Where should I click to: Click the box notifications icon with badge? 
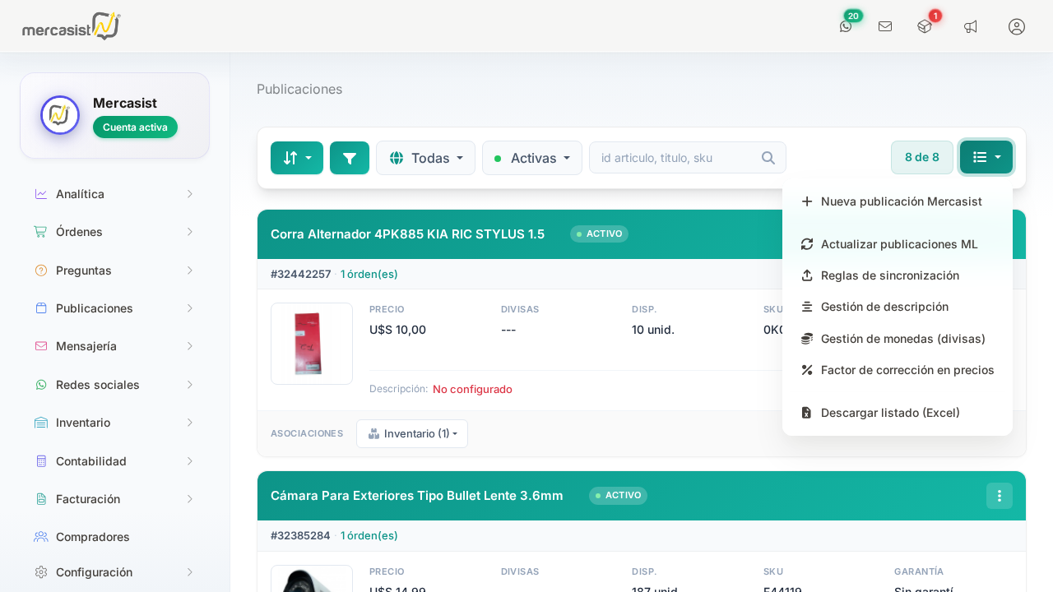(x=925, y=26)
